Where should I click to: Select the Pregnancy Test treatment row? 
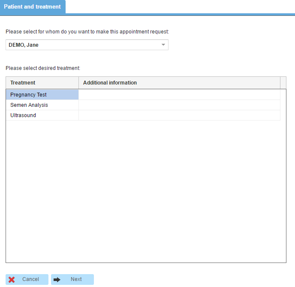click(x=143, y=95)
